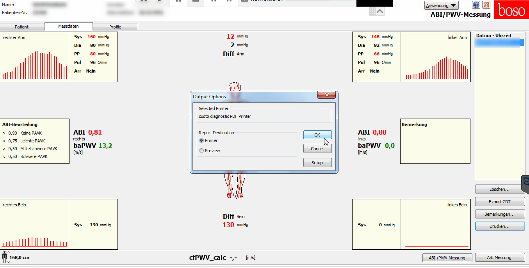This screenshot has height=268, width=529.
Task: Click the Löschen... button
Action: (x=499, y=189)
